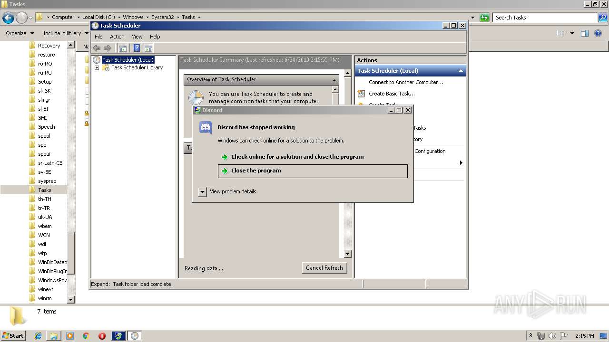Click the Task Scheduler back arrow
Image resolution: width=609 pixels, height=342 pixels.
(x=97, y=48)
